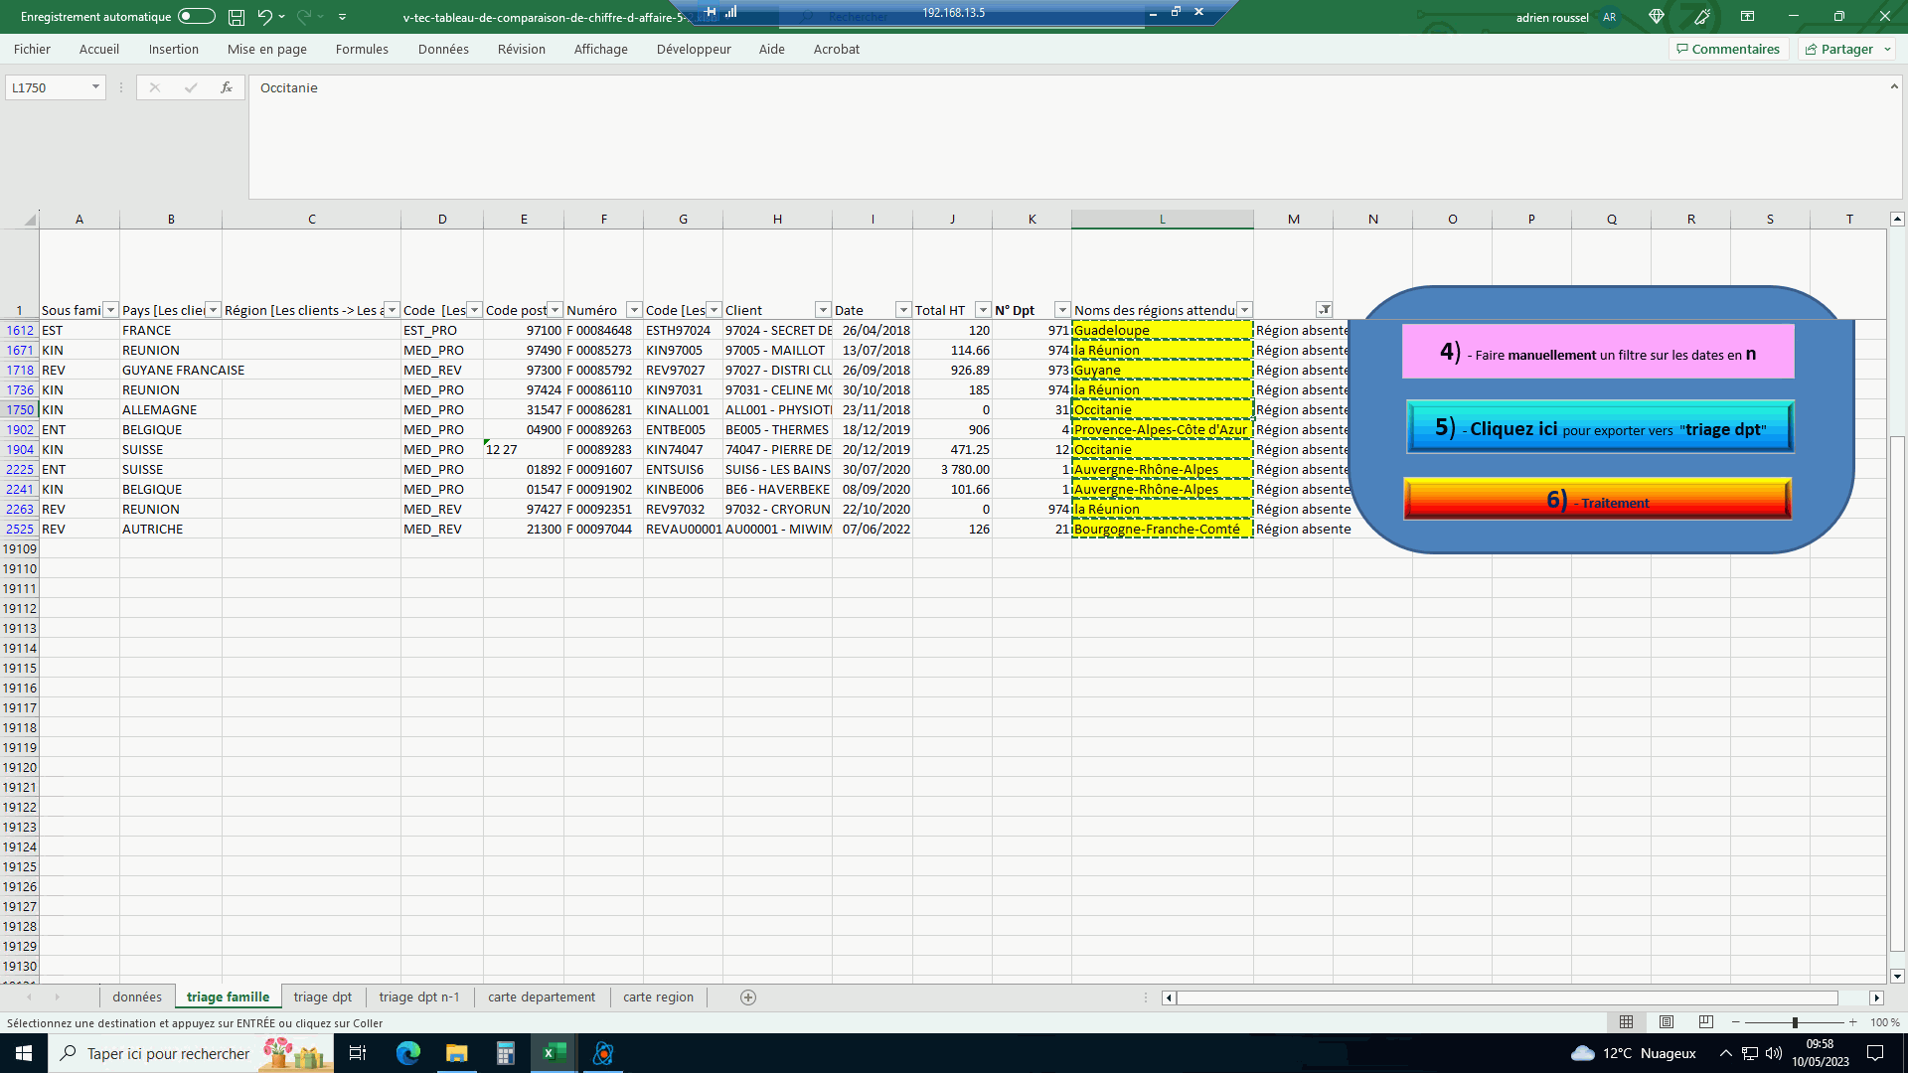The width and height of the screenshot is (1908, 1073).
Task: Open File Explorer from the taskbar
Action: point(457,1053)
